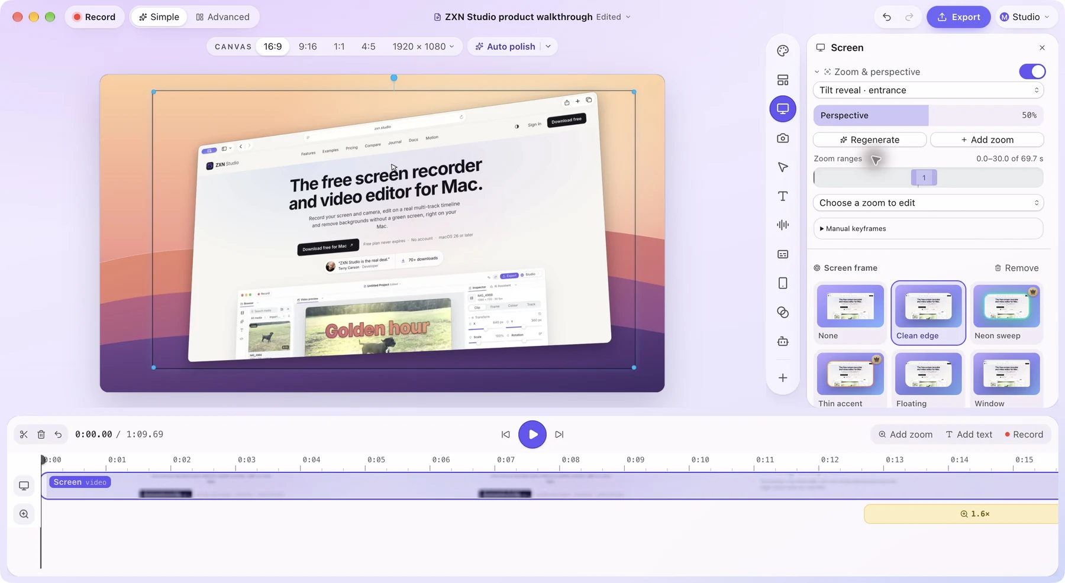
Task: Click the trash delete icon in timeline
Action: [41, 435]
